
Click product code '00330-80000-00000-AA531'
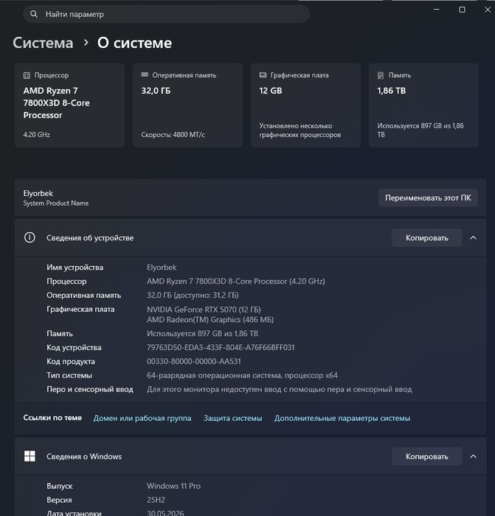(x=194, y=361)
